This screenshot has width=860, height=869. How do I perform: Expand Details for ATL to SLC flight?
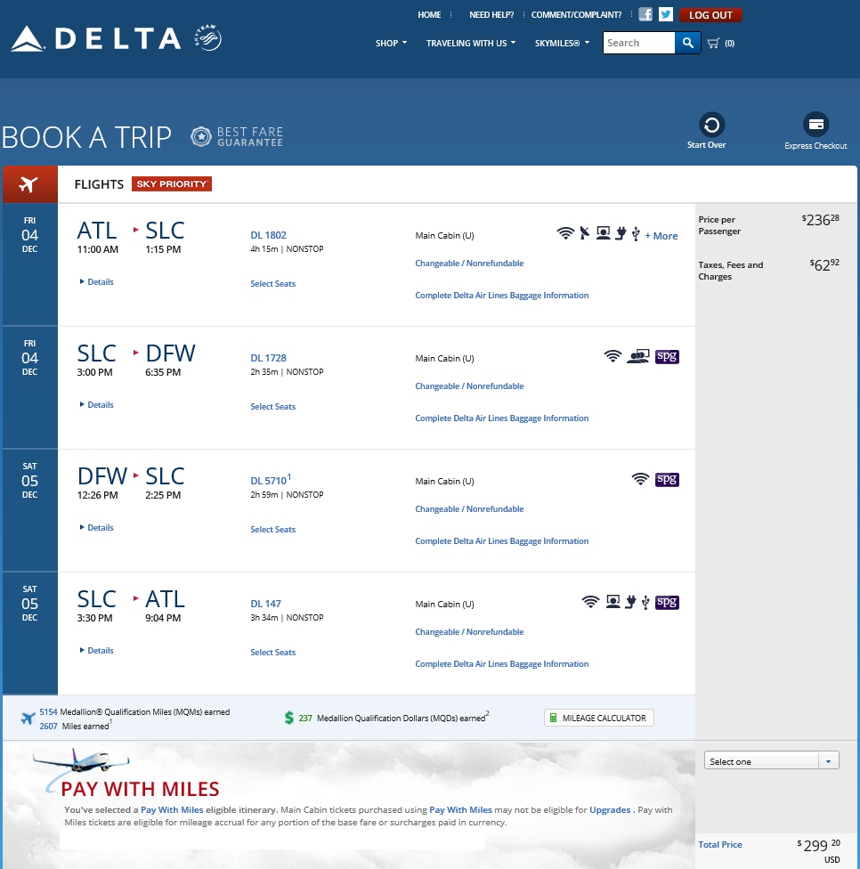[100, 282]
